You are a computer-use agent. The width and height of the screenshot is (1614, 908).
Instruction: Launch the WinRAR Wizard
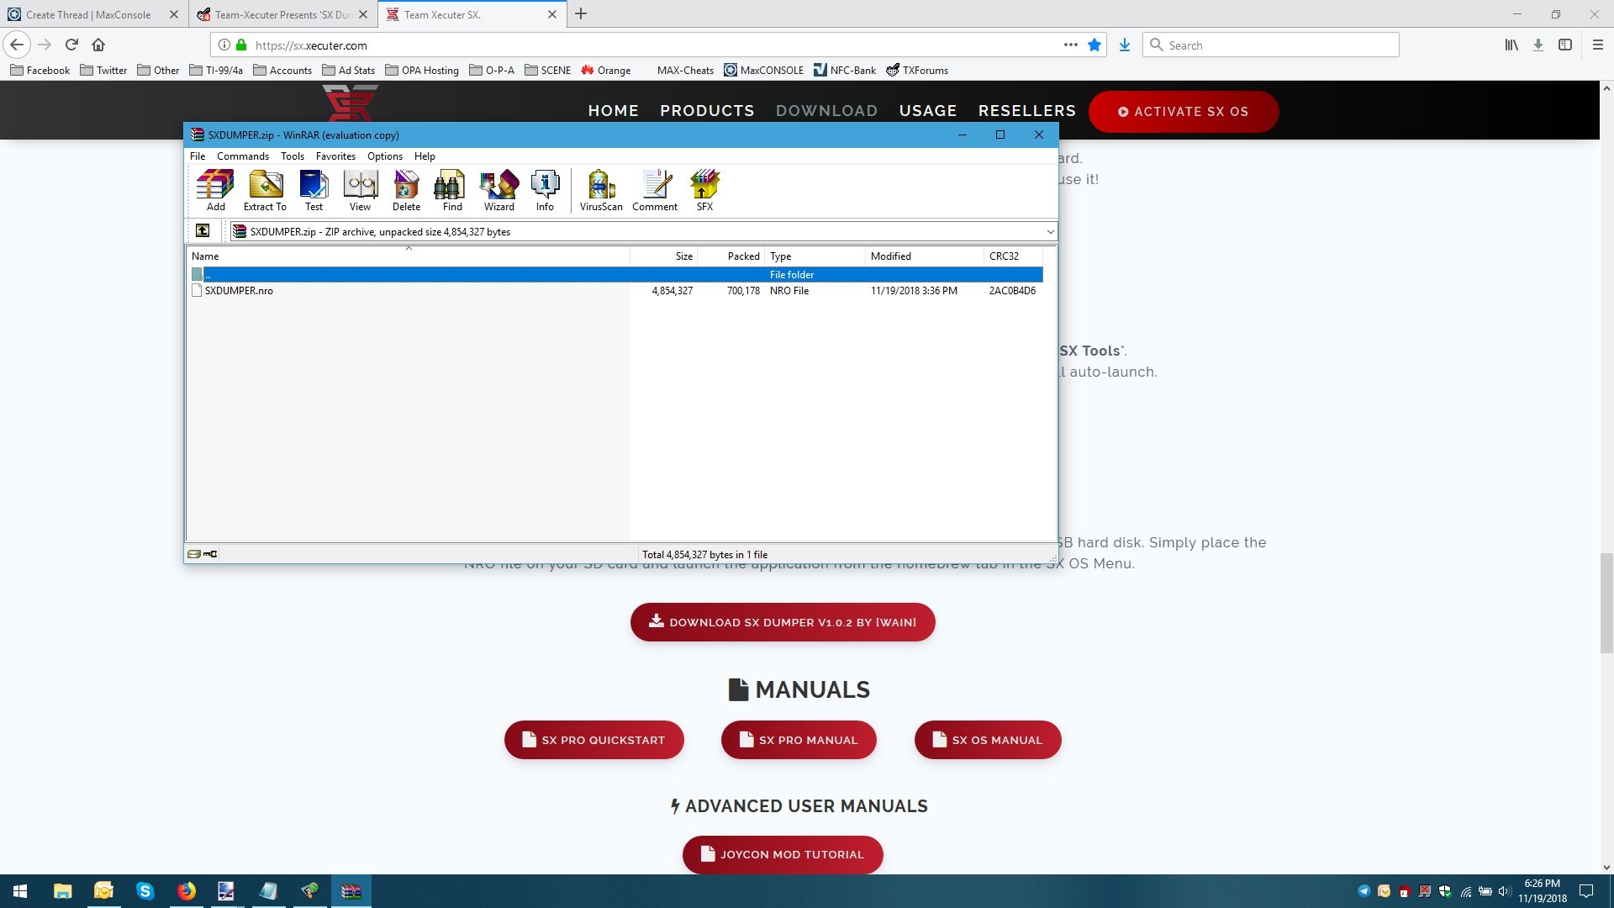pos(498,190)
